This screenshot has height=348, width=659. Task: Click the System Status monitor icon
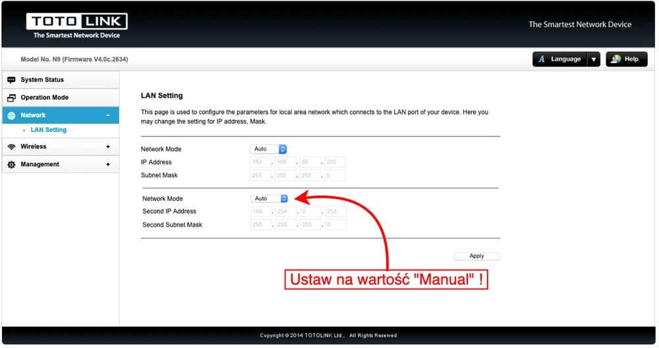point(11,80)
